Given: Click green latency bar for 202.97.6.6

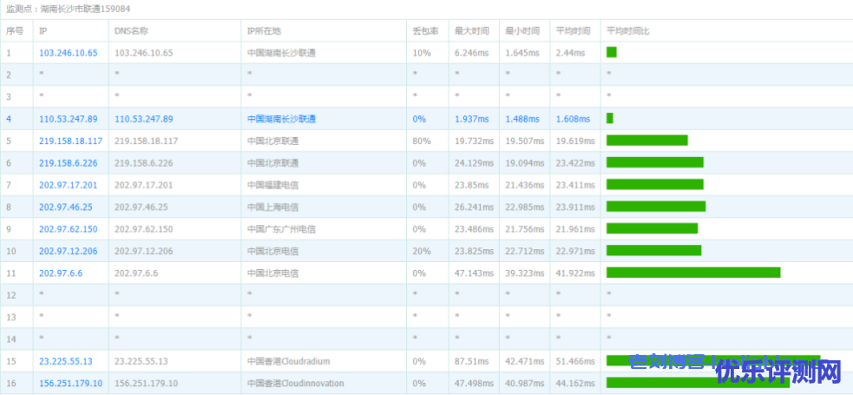Looking at the screenshot, I should (x=693, y=273).
